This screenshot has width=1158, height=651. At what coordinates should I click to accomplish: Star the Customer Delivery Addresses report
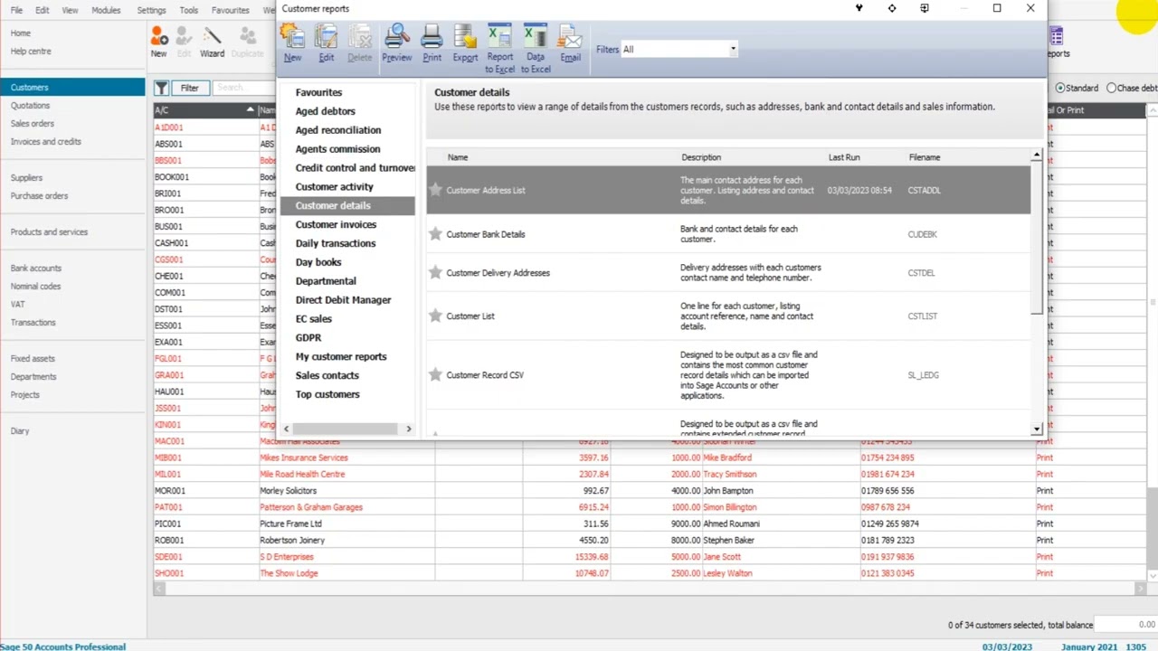pyautogui.click(x=435, y=272)
